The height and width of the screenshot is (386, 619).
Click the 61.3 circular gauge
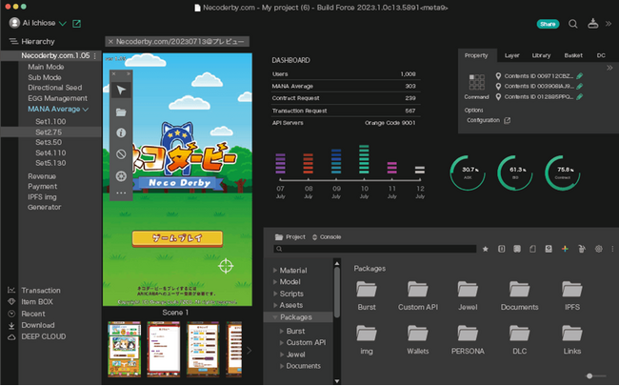[515, 173]
